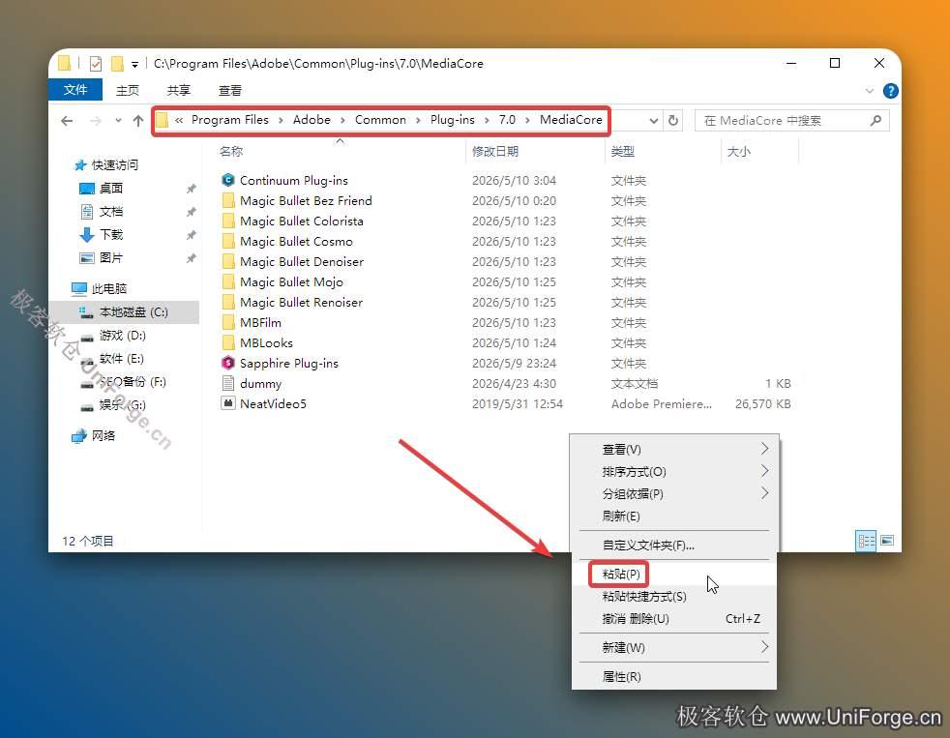Go up one folder level arrow
This screenshot has height=738, width=950.
138,121
